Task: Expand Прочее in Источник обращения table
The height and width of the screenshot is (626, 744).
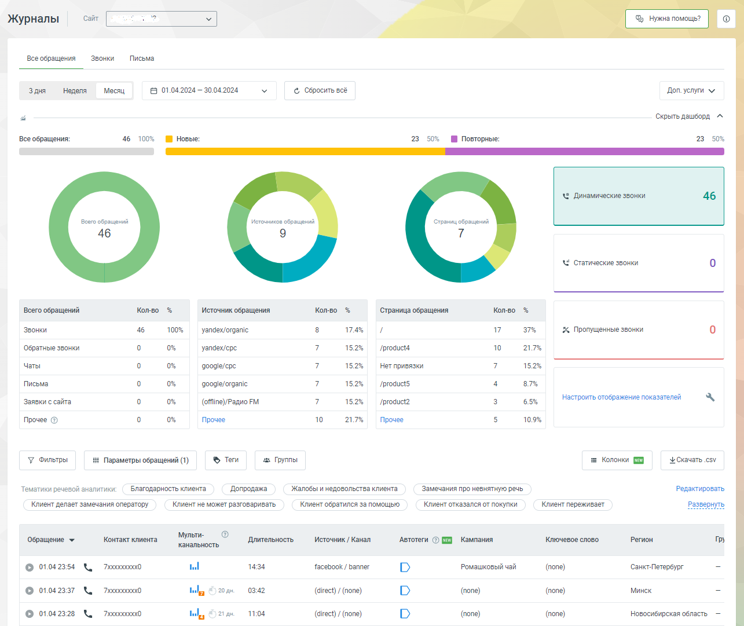Action: pyautogui.click(x=214, y=420)
